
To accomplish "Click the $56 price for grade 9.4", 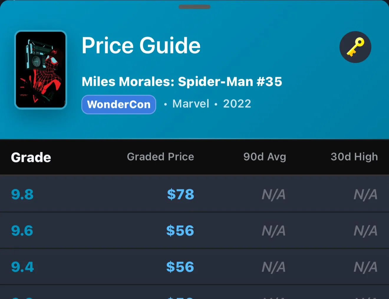I will click(x=180, y=267).
